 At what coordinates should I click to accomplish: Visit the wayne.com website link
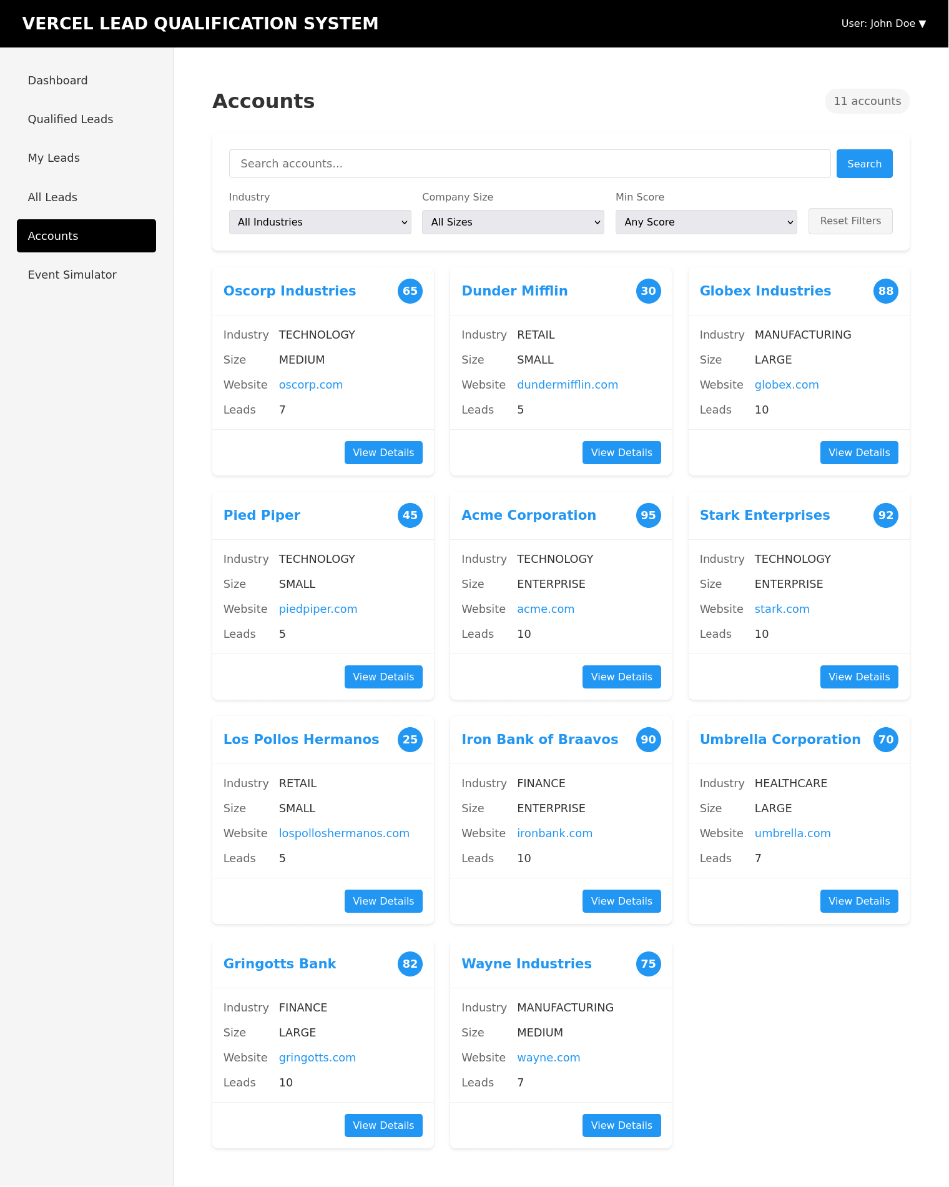548,1058
